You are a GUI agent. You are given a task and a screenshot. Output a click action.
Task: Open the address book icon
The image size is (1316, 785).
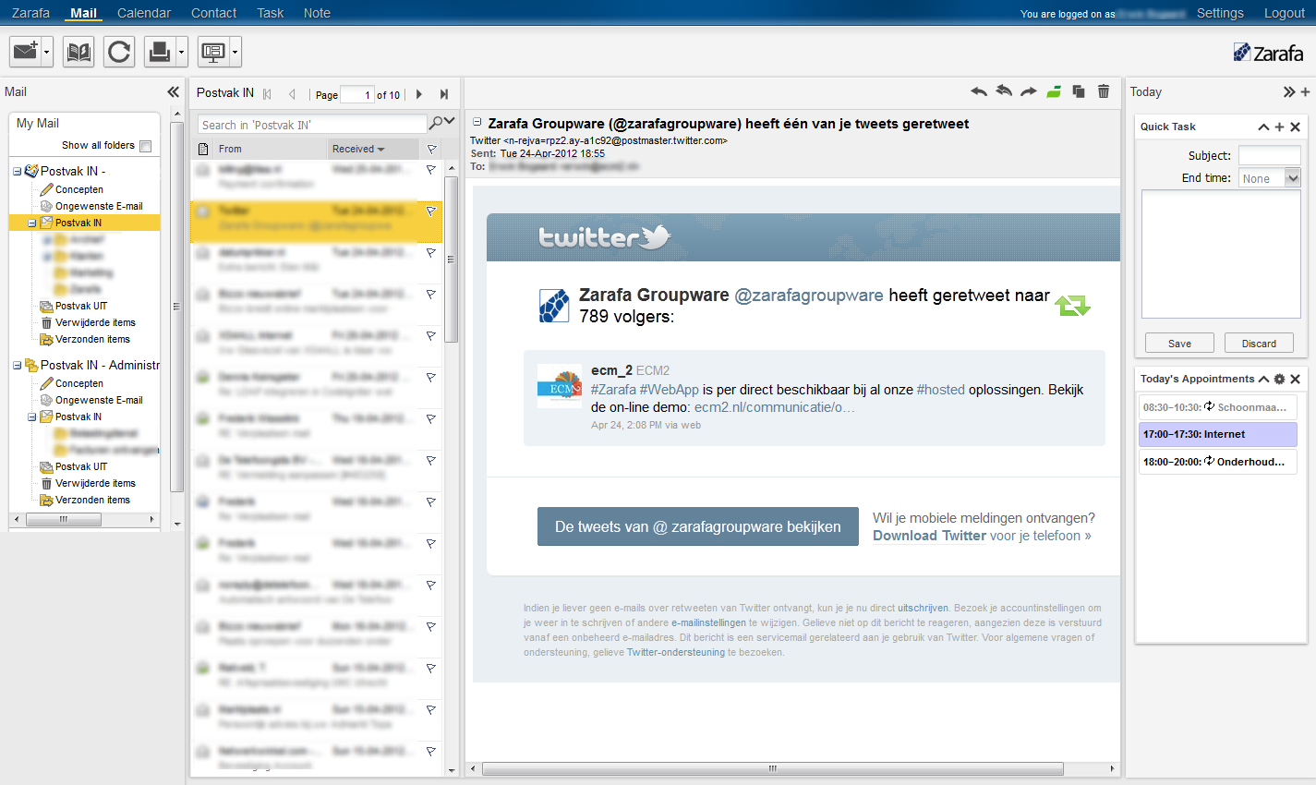(78, 52)
